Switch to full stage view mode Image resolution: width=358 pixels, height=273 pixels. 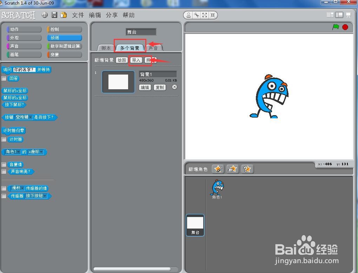(x=339, y=15)
